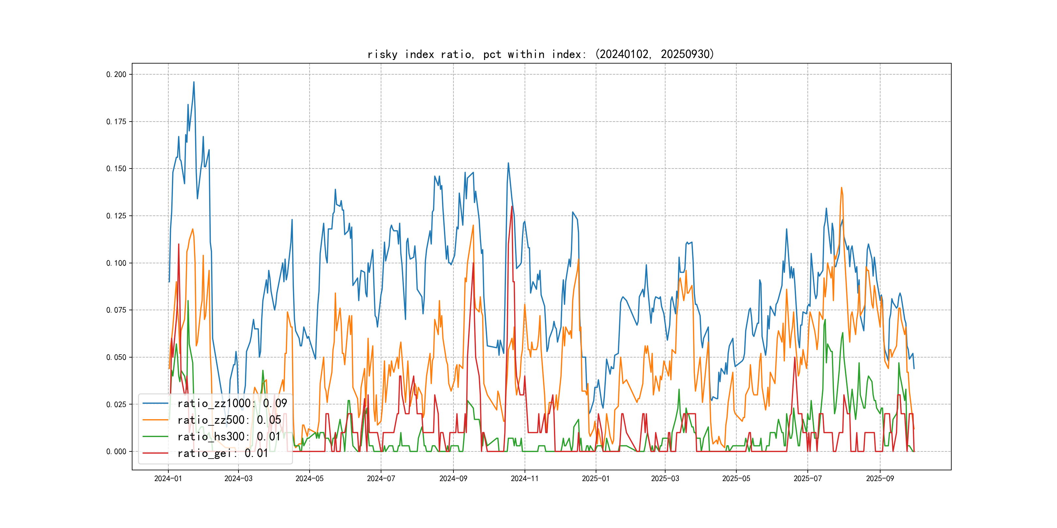The image size is (1057, 528).
Task: Click the 2024-05 x-axis tick label
Action: pyautogui.click(x=309, y=478)
